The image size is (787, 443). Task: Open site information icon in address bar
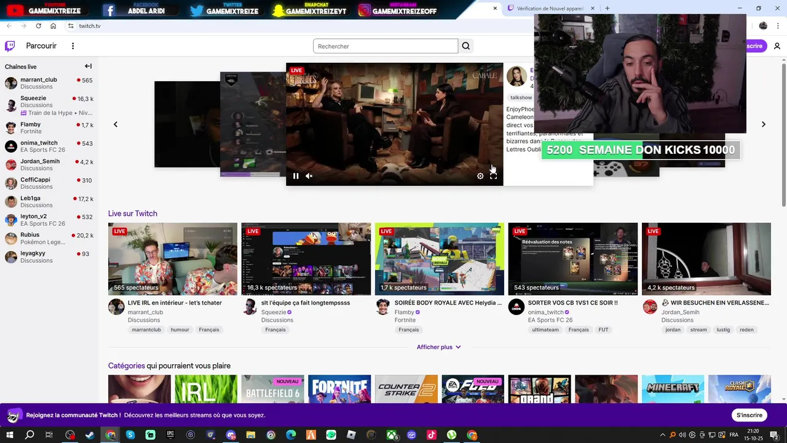pyautogui.click(x=71, y=26)
